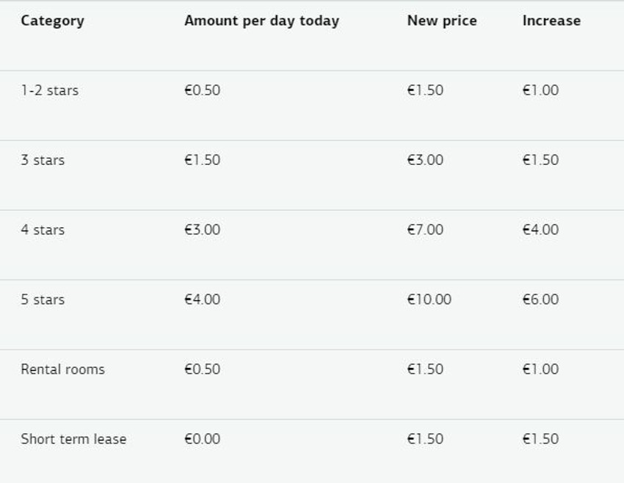Screen dimensions: 624x483
Task: Click the €4.00 increase for 4 stars
Action: pyautogui.click(x=540, y=229)
